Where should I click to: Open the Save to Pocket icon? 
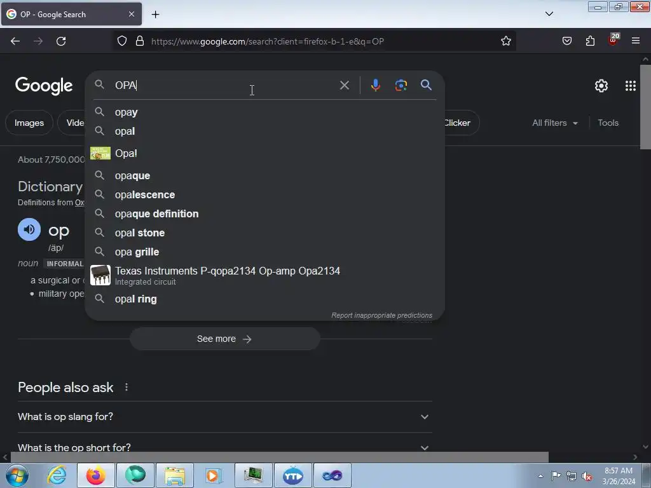(x=566, y=41)
